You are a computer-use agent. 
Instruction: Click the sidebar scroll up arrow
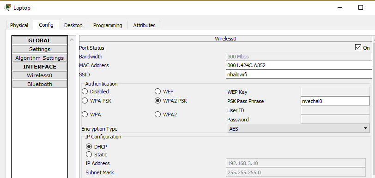click(72, 40)
